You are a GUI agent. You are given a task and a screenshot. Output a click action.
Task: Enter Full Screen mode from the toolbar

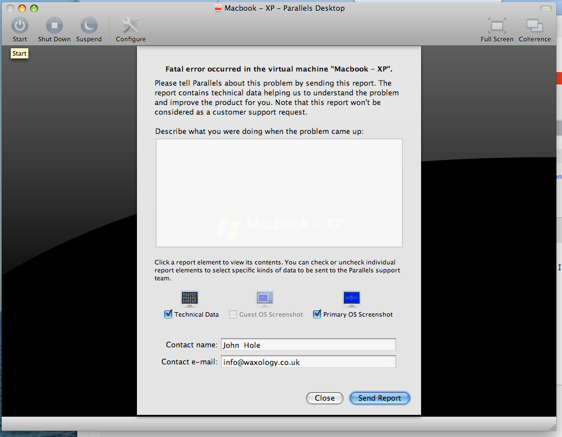[x=497, y=26]
